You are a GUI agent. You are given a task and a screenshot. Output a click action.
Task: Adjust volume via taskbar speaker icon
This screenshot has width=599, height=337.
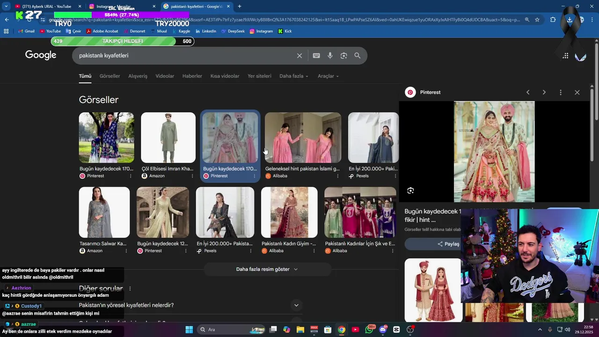click(x=568, y=330)
